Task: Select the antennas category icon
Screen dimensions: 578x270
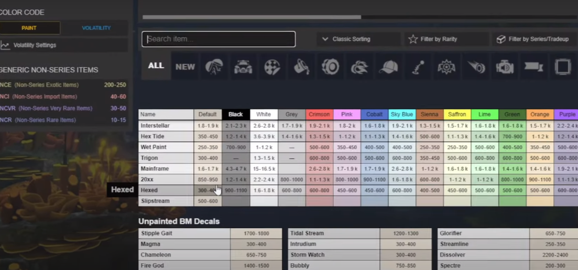Action: [418, 67]
